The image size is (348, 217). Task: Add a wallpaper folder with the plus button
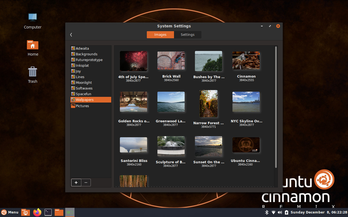pyautogui.click(x=76, y=183)
